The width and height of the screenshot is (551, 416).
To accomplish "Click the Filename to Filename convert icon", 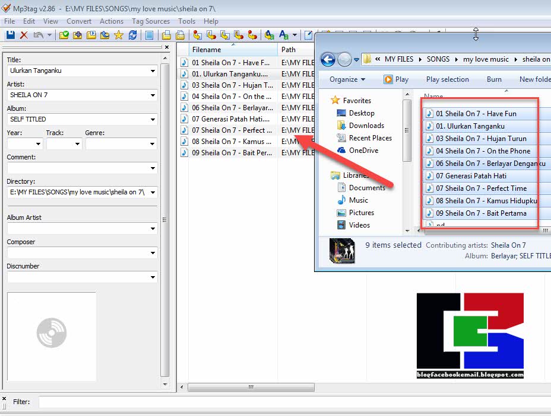I will pos(225,35).
